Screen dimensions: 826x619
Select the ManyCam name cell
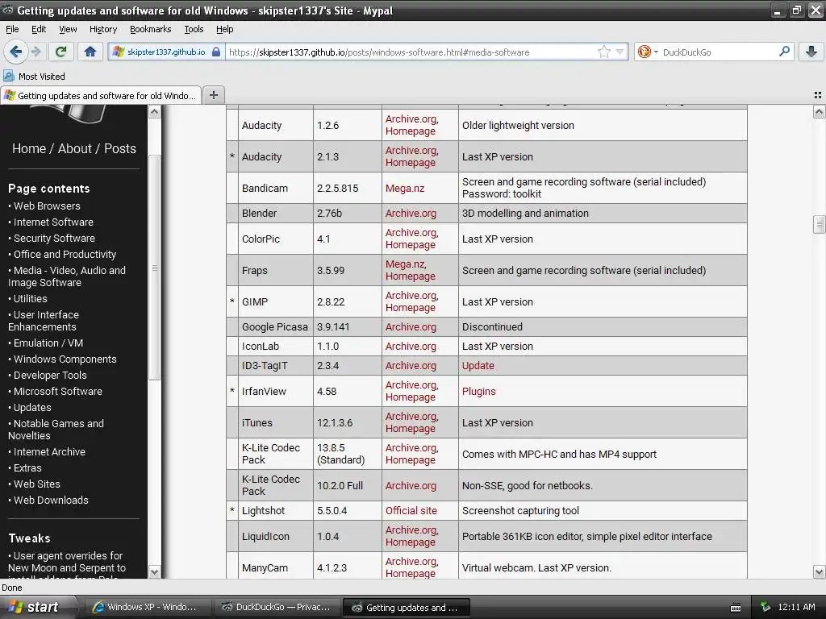(276, 567)
